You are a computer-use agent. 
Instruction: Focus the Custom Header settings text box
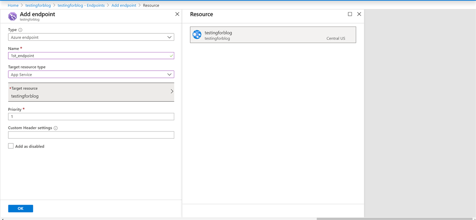pos(91,135)
